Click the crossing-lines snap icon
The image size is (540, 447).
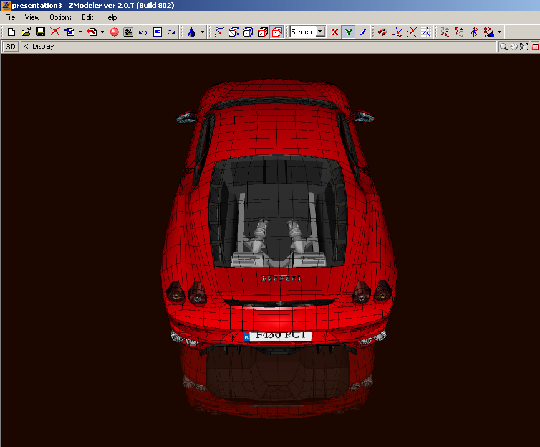point(412,32)
